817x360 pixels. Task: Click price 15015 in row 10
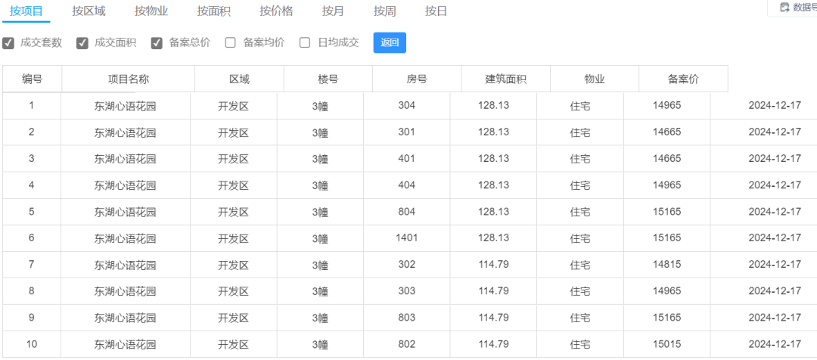[667, 344]
